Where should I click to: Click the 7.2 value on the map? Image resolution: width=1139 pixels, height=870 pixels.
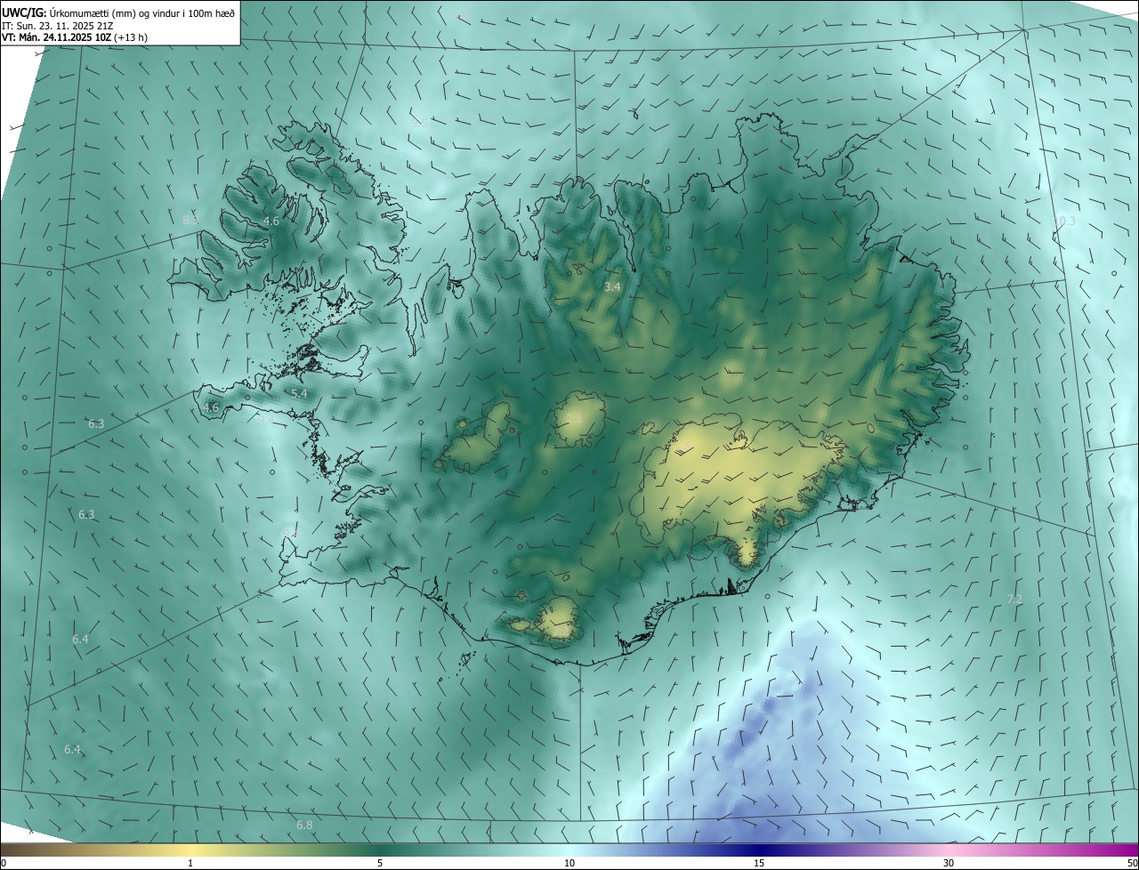click(x=1014, y=600)
